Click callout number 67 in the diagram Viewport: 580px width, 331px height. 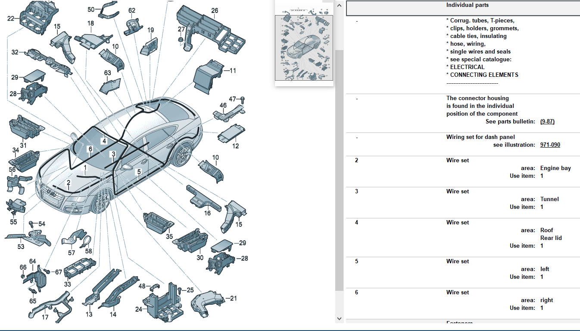coord(59,272)
